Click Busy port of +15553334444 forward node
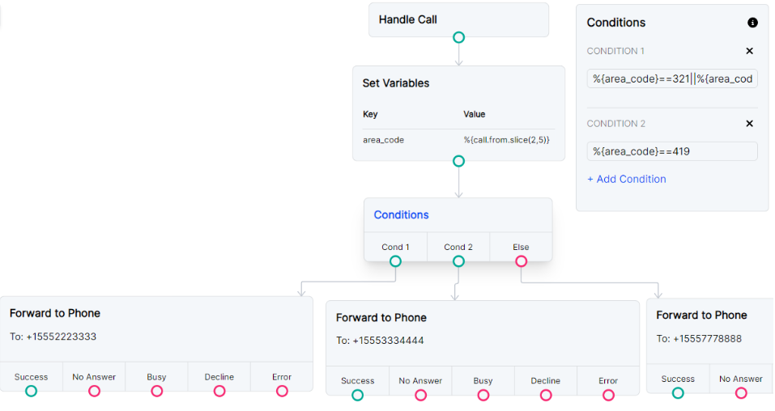Screen dimensions: 775x411 point(483,395)
